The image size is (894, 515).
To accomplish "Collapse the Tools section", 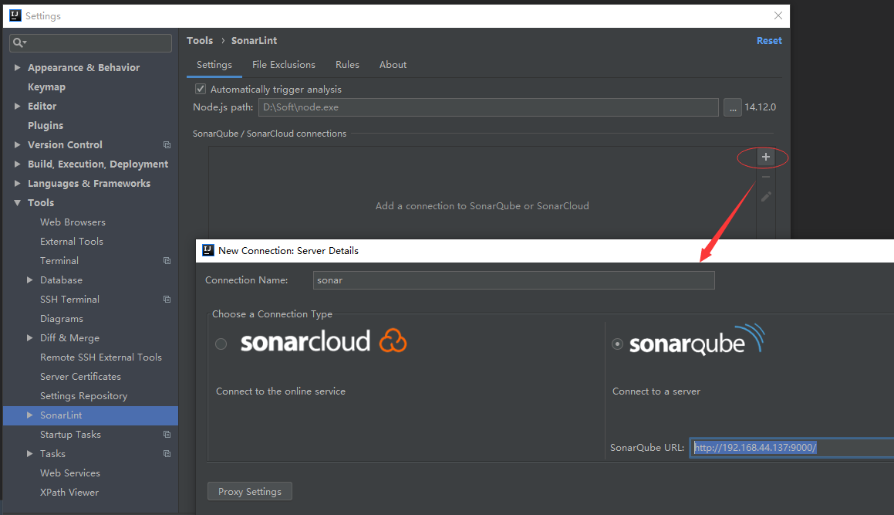I will tap(17, 203).
